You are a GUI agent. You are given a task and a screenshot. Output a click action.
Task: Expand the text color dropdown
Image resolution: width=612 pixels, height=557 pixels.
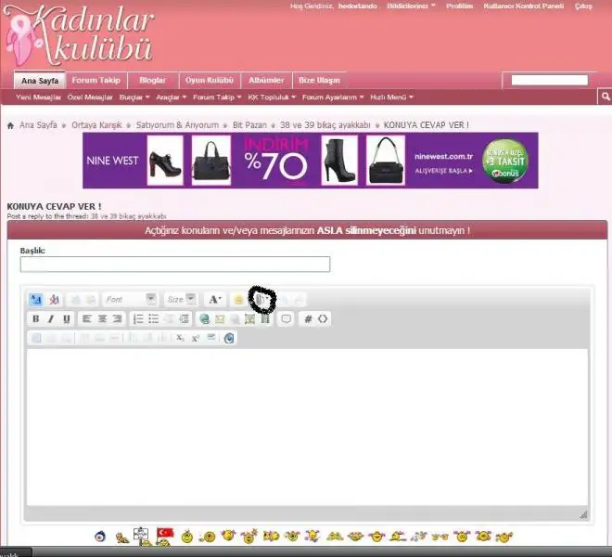[215, 299]
